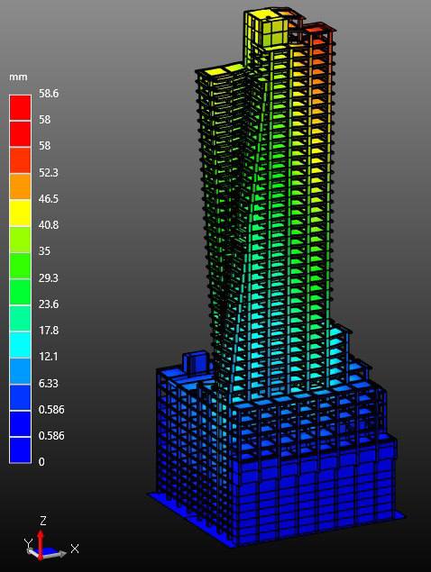
Task: Select the cyan legend band between 17.8 and 12.1
Action: (20, 345)
